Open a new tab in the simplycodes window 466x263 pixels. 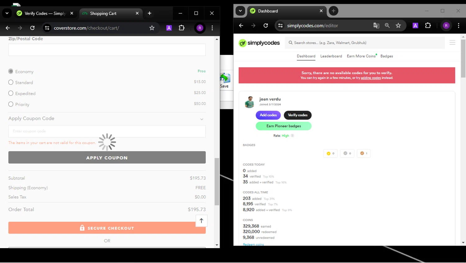[333, 11]
